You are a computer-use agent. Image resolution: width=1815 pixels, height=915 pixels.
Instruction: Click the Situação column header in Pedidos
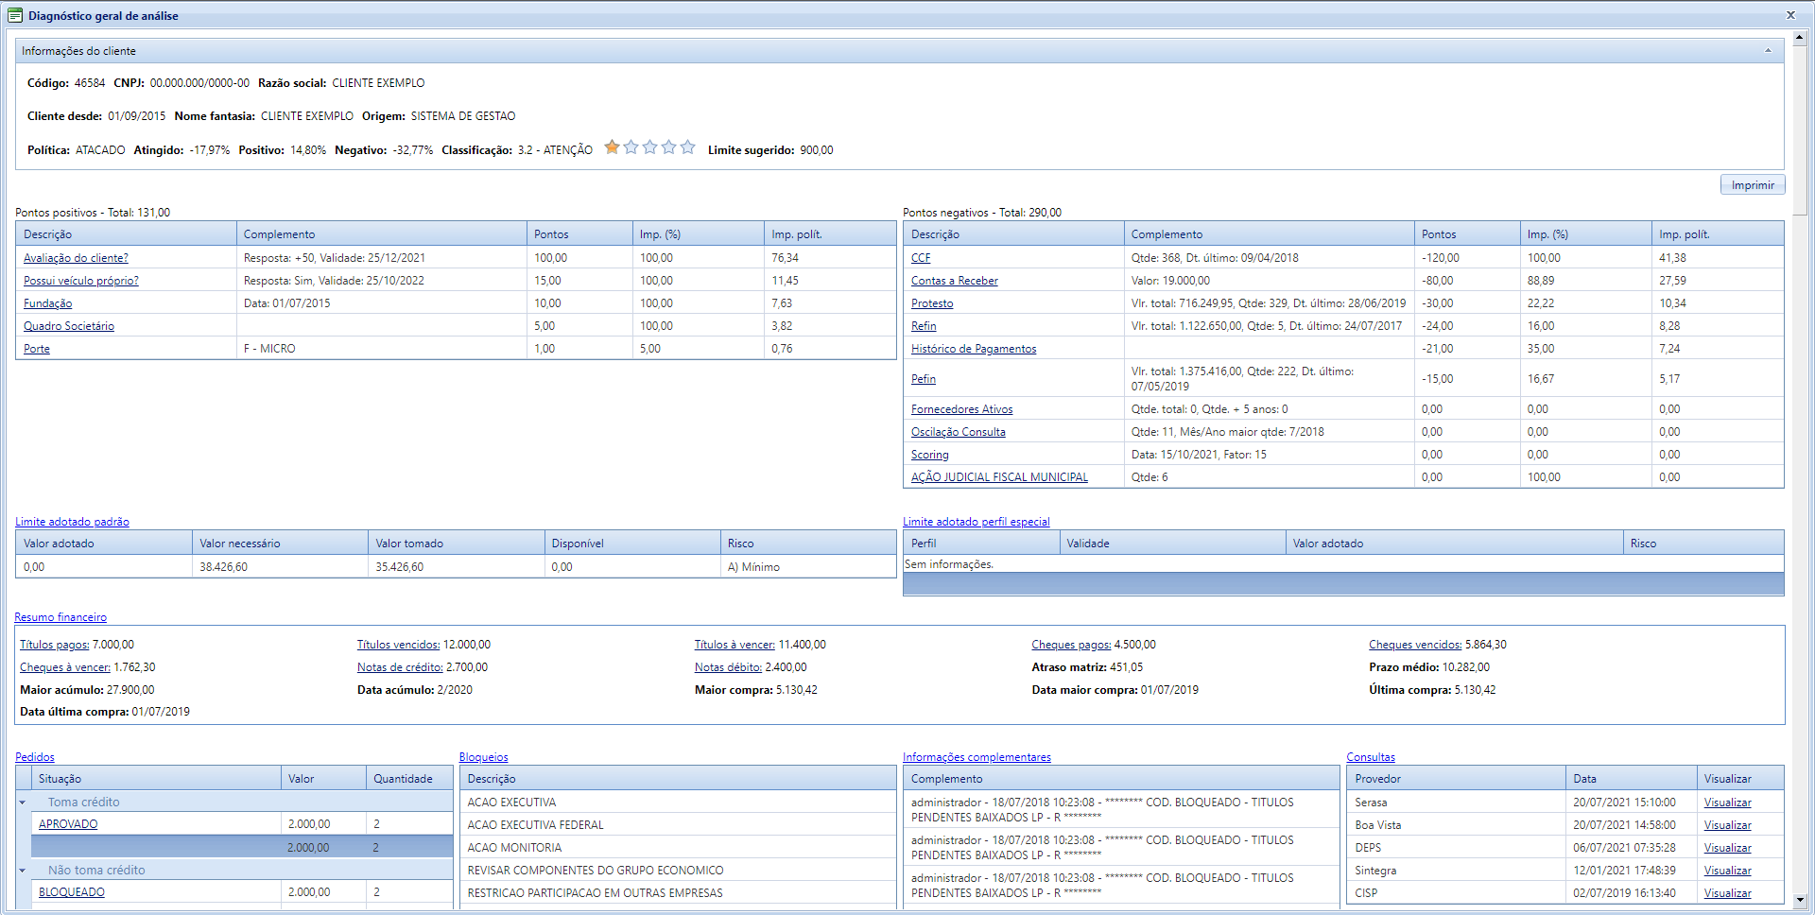[156, 779]
